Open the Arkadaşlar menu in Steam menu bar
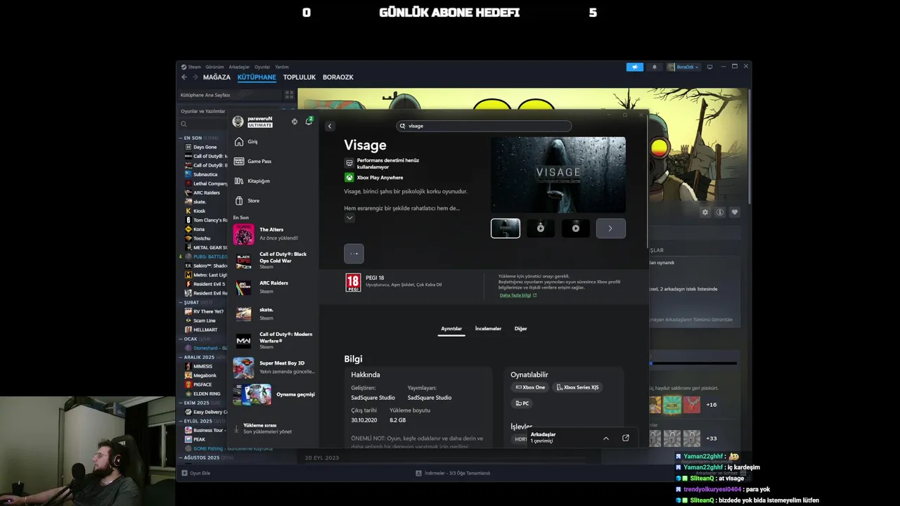 [x=239, y=67]
